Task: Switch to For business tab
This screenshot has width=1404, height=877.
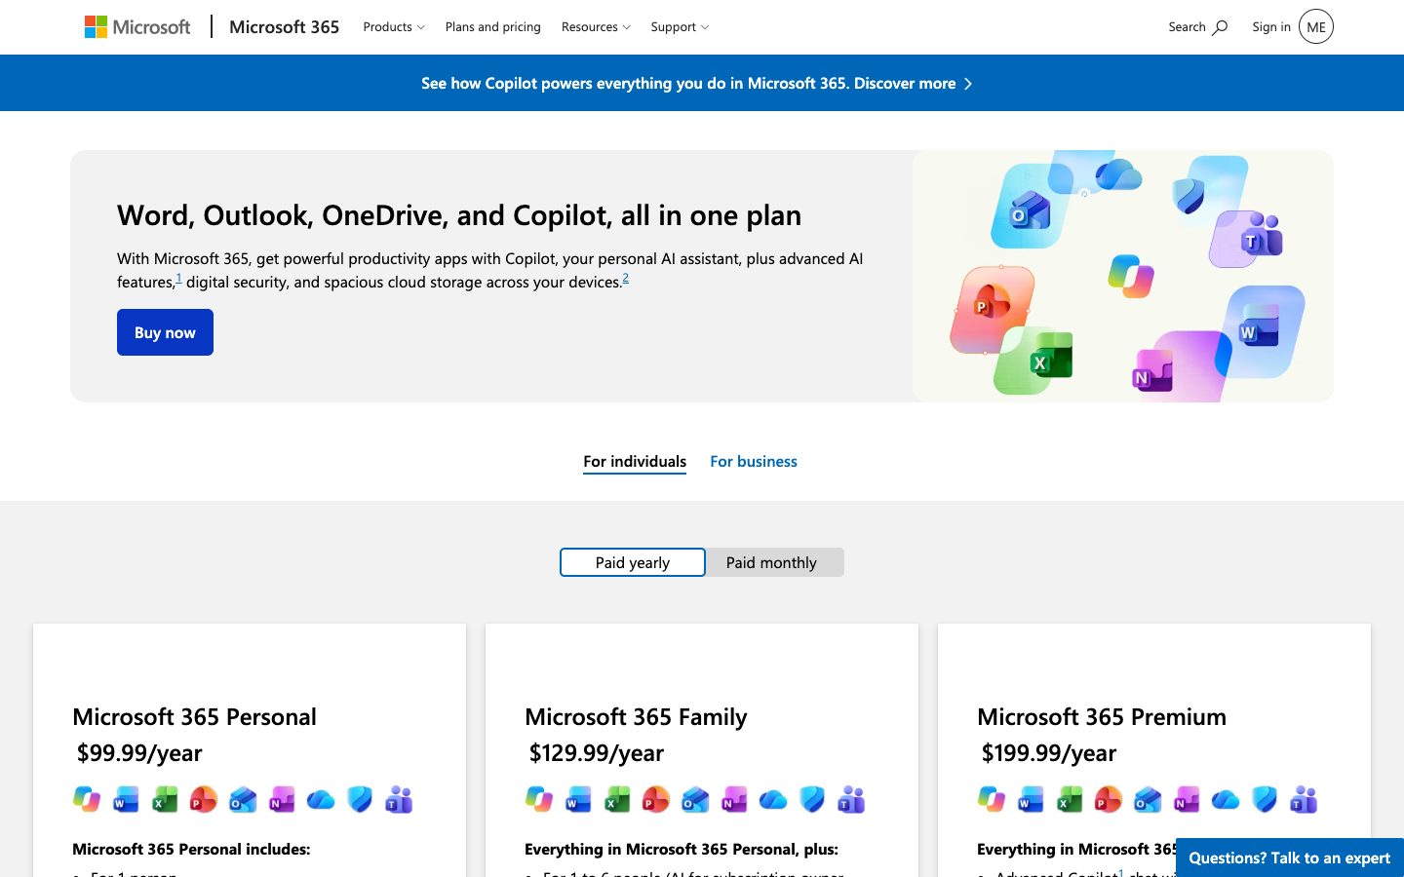Action: [x=754, y=462]
